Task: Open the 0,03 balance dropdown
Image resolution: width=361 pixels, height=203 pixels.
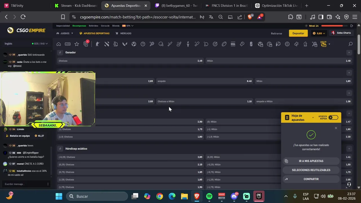Action: pos(319,33)
